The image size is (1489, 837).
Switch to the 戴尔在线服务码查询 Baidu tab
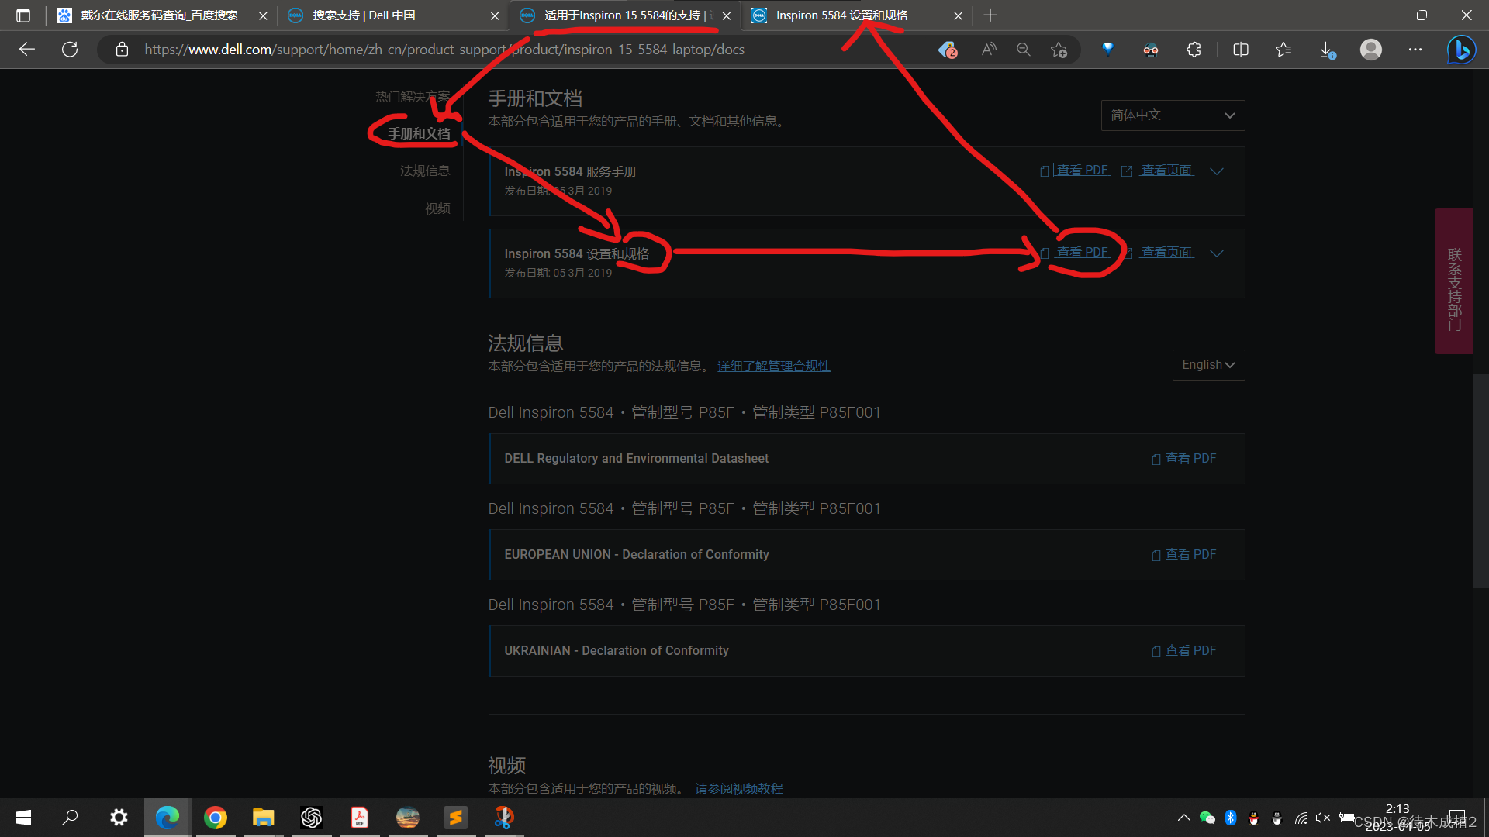click(x=158, y=15)
